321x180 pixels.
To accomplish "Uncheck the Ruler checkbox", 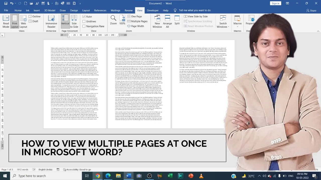I will tap(84, 16).
